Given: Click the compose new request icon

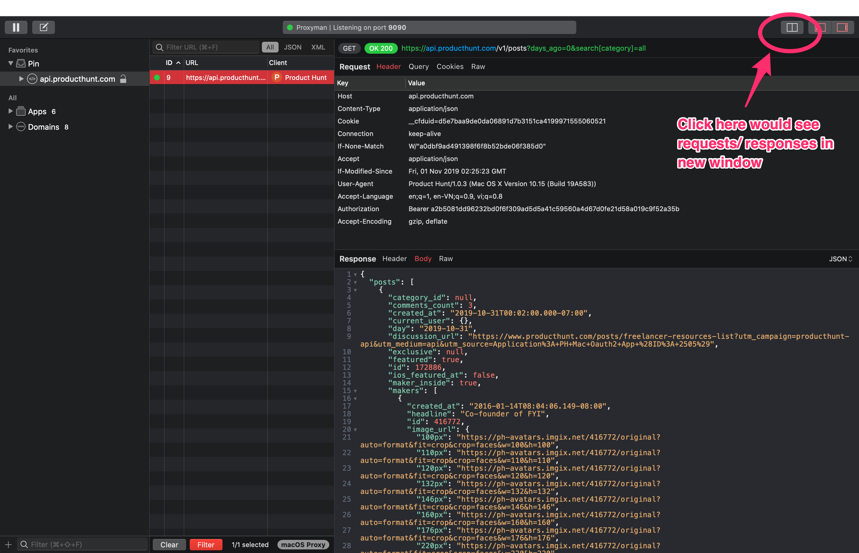Looking at the screenshot, I should [44, 27].
